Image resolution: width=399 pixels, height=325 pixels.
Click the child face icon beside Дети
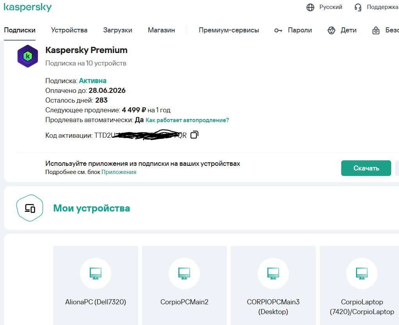pyautogui.click(x=331, y=30)
